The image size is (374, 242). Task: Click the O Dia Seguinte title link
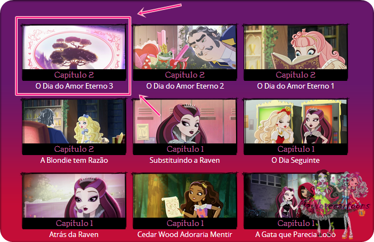[x=295, y=160]
